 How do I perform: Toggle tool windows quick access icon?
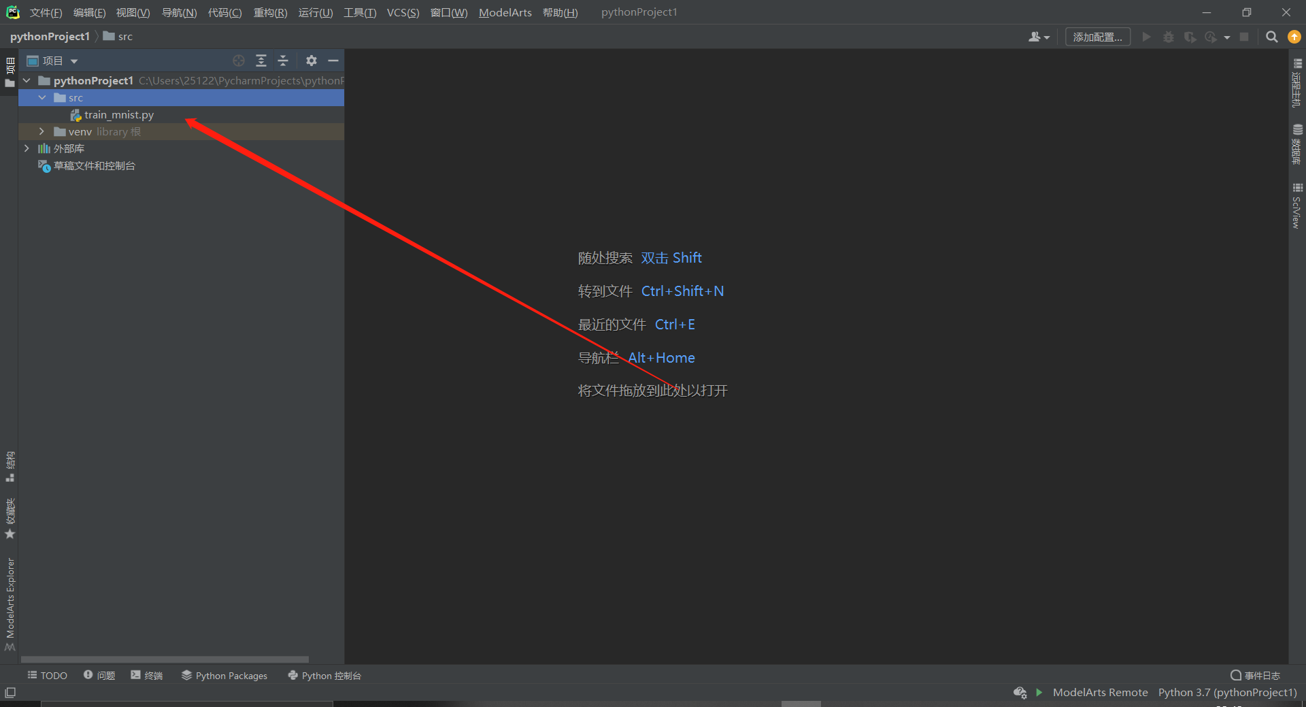10,693
